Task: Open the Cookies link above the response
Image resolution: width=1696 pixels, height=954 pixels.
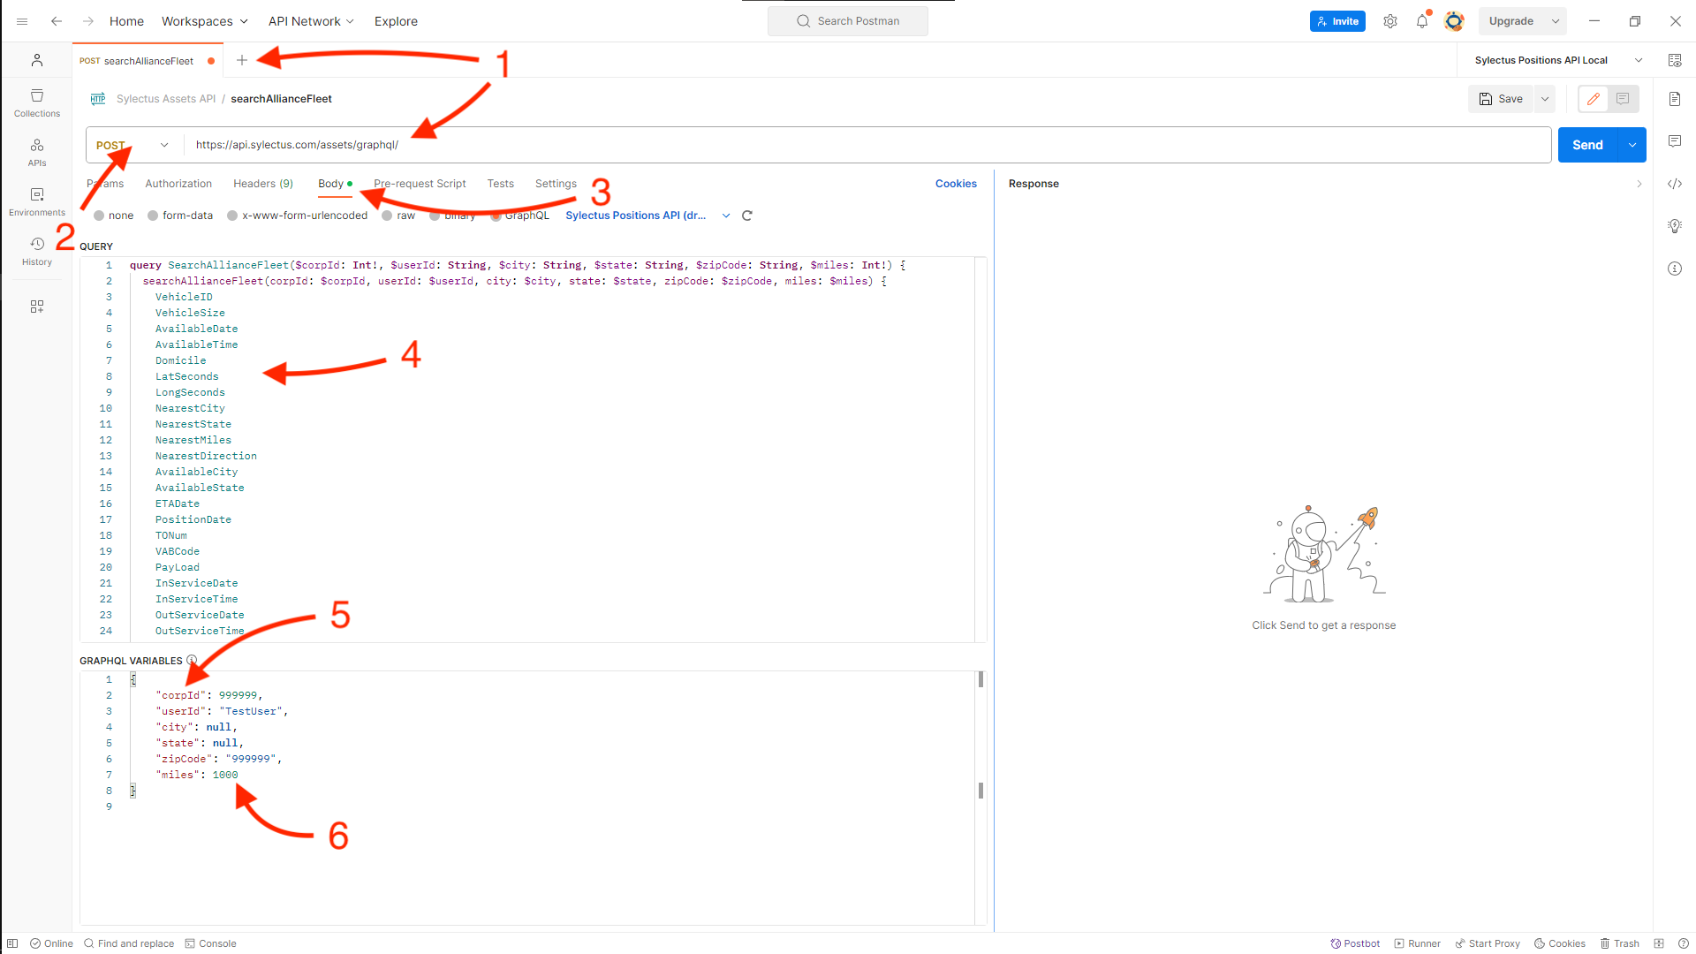Action: (x=956, y=184)
